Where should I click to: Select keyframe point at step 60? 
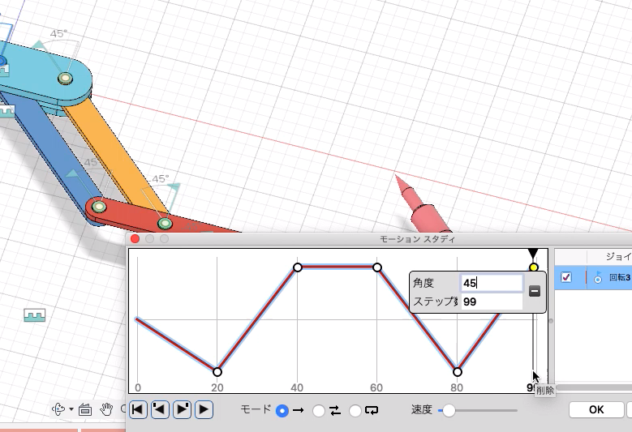(377, 267)
